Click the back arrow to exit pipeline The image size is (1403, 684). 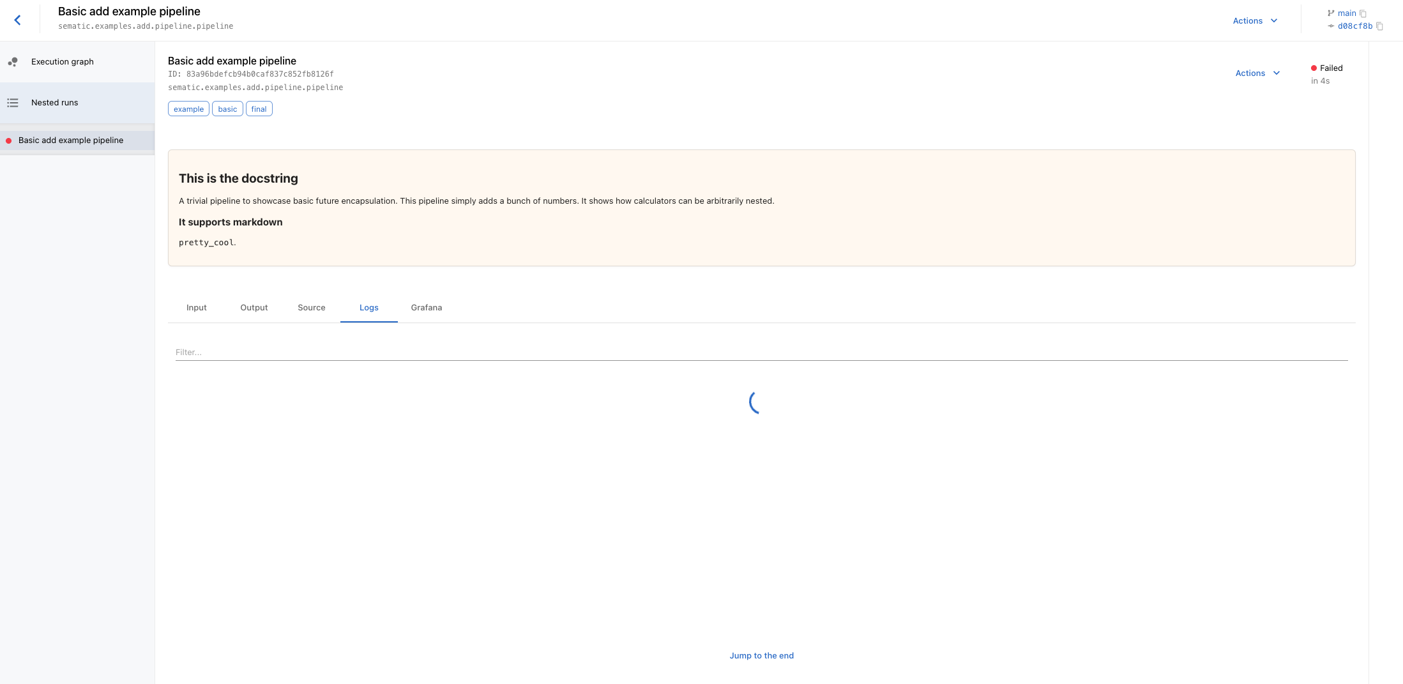pos(17,20)
